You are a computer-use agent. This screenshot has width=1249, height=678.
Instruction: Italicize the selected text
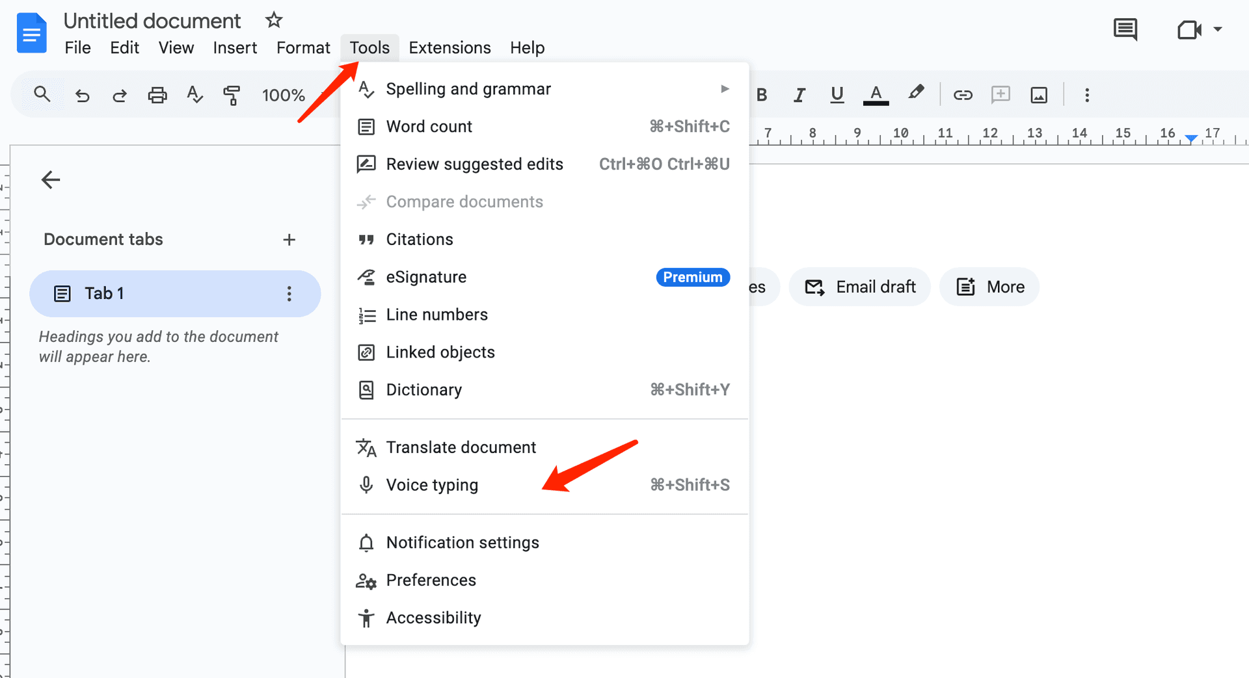(799, 94)
